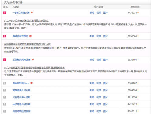
Task: Click the rank 2 red badge
Action: pyautogui.click(x=5, y=36)
